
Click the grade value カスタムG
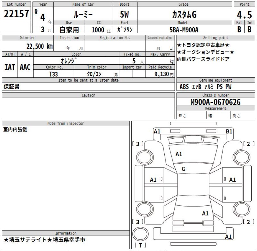click(x=185, y=15)
